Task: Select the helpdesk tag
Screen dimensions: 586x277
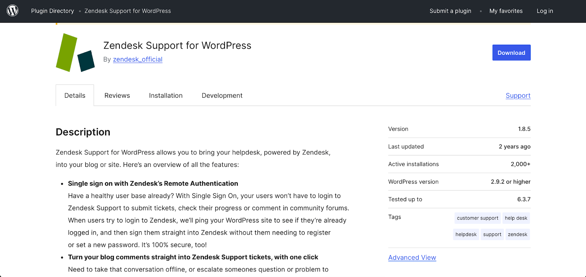Action: click(466, 235)
